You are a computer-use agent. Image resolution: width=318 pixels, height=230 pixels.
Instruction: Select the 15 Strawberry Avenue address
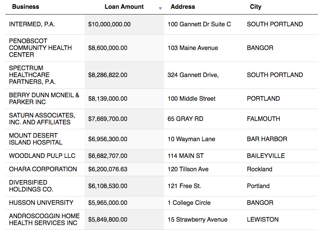[198, 220]
